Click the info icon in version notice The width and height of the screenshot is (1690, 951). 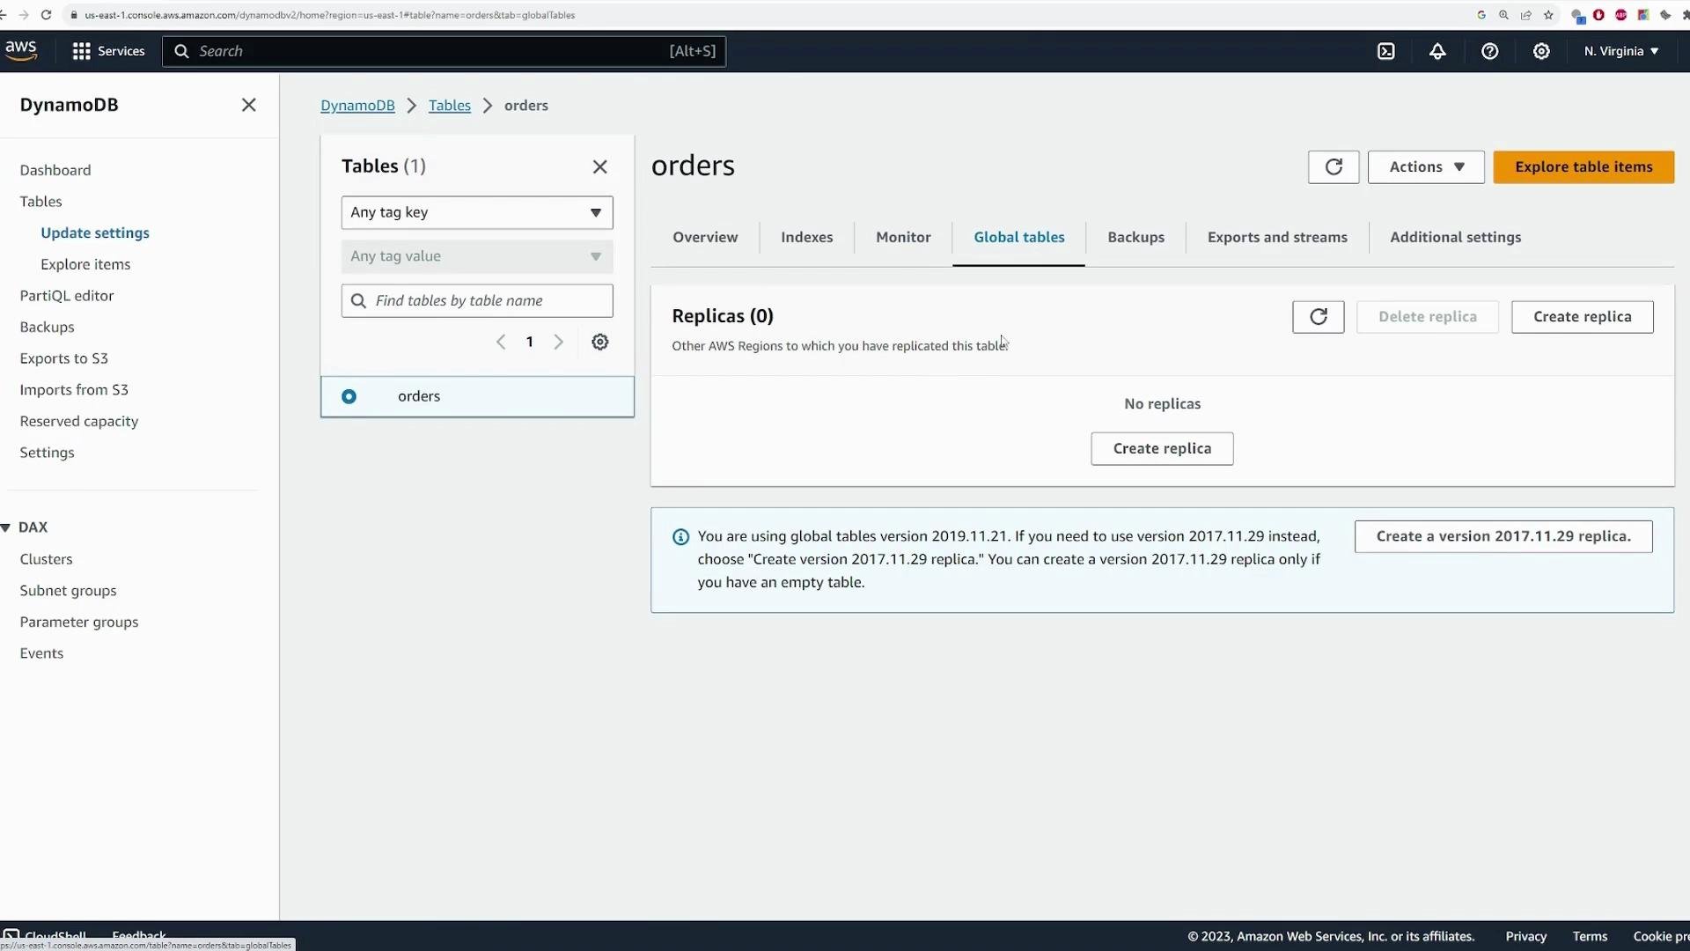[x=680, y=537]
